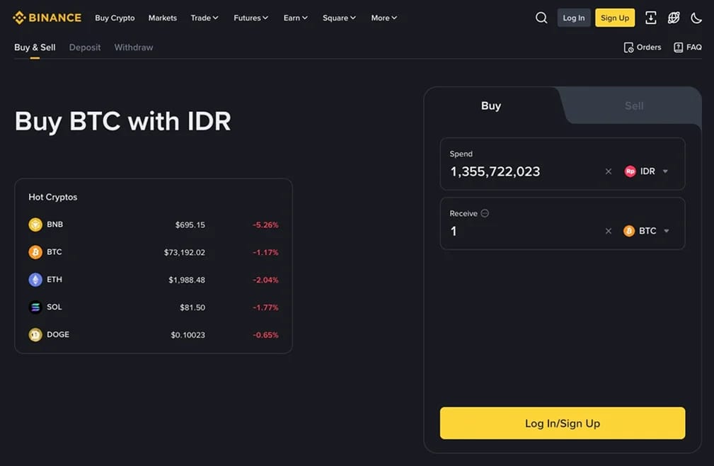Open the search magnifier icon
714x466 pixels.
541,18
